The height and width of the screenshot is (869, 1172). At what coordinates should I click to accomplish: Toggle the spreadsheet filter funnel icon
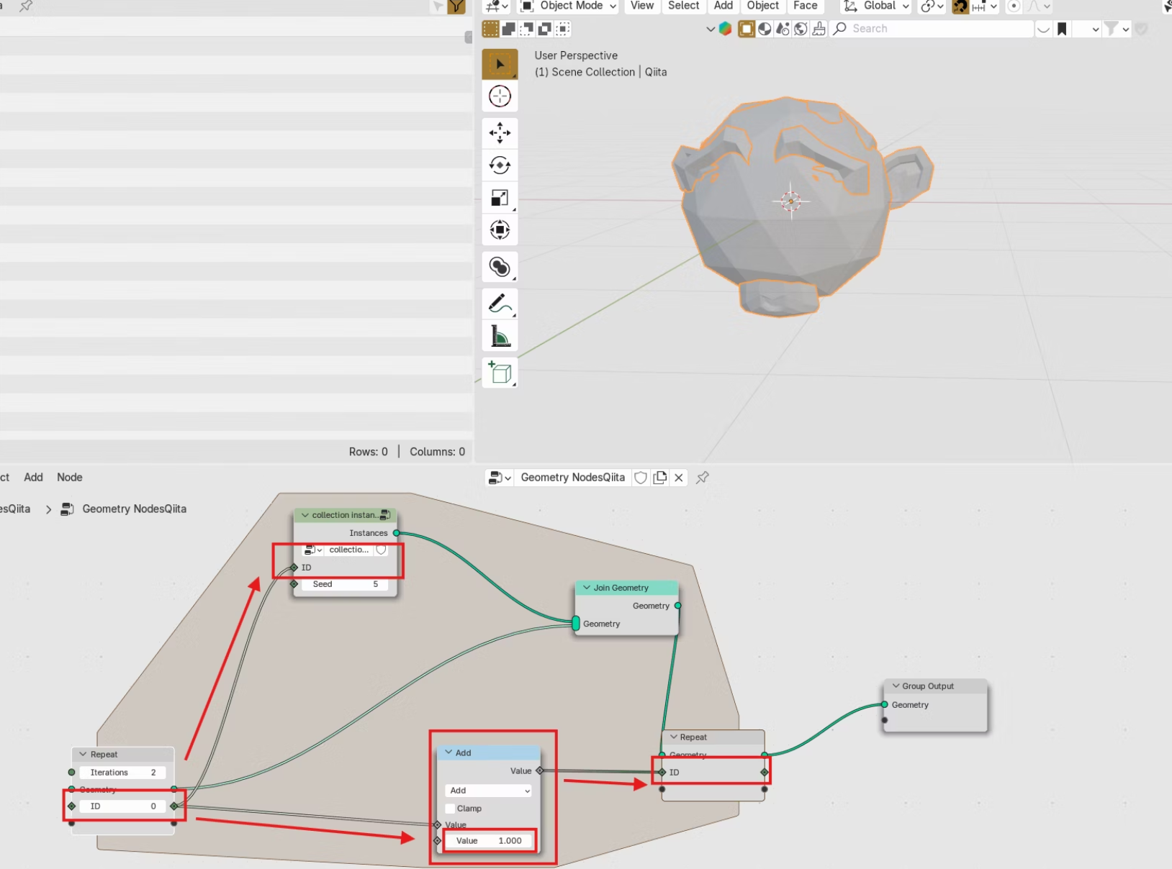456,6
